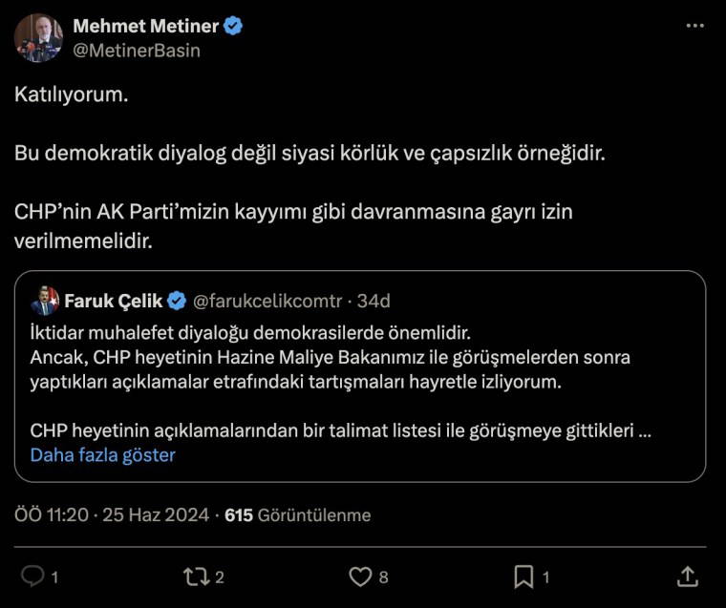Screen dimensions: 726x608
Task: Repost this tweet using the retweet icon
Action: click(195, 577)
